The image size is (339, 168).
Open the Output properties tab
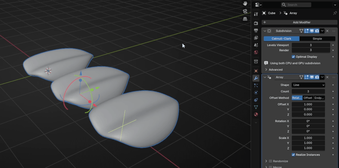pos(256,30)
